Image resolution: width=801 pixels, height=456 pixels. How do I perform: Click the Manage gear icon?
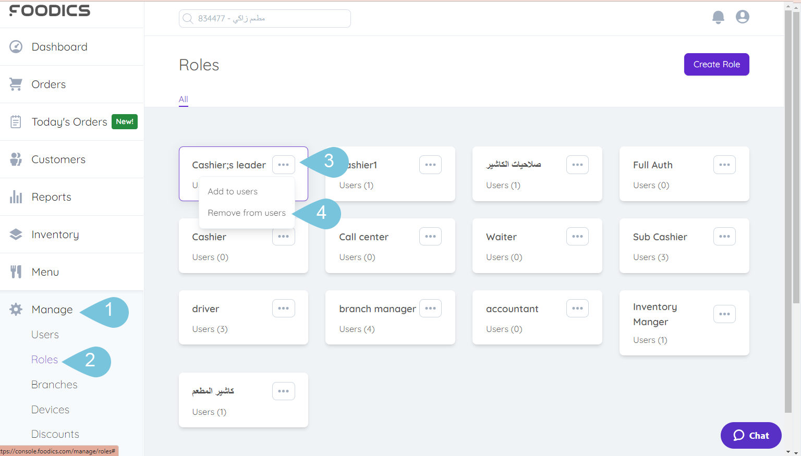click(16, 309)
